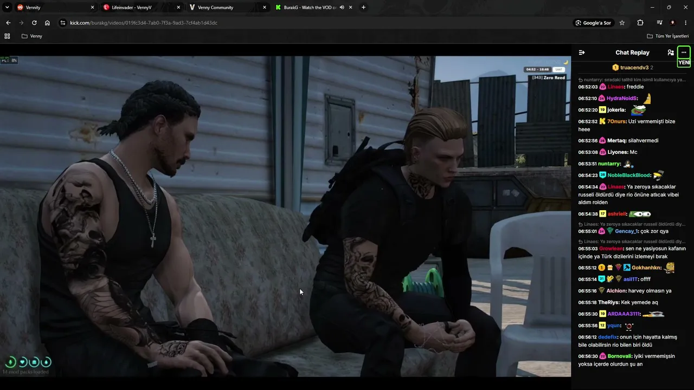Open Linaes profile from freddie message
The width and height of the screenshot is (694, 390).
pos(616,87)
